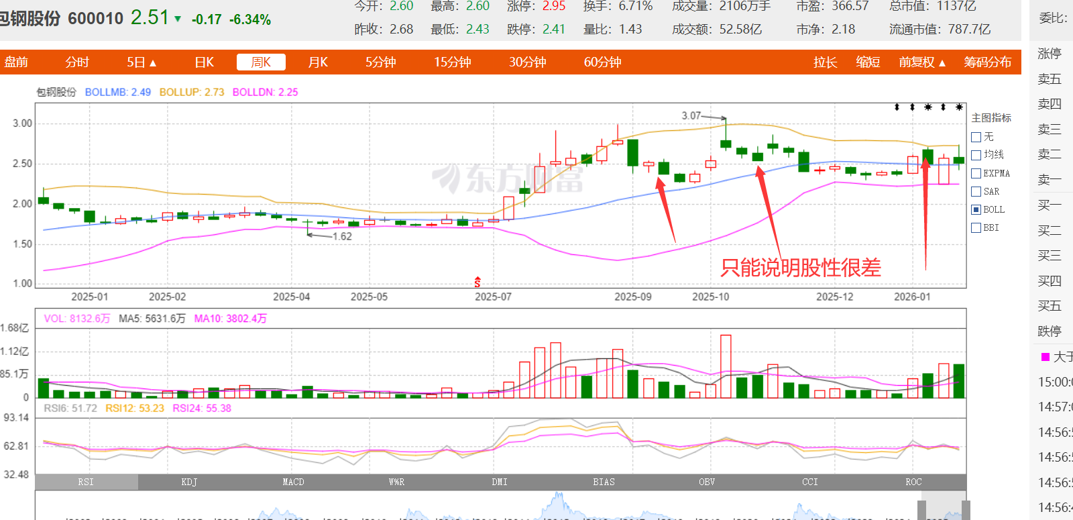Click the highlighted range window in the timeline

pos(944,505)
